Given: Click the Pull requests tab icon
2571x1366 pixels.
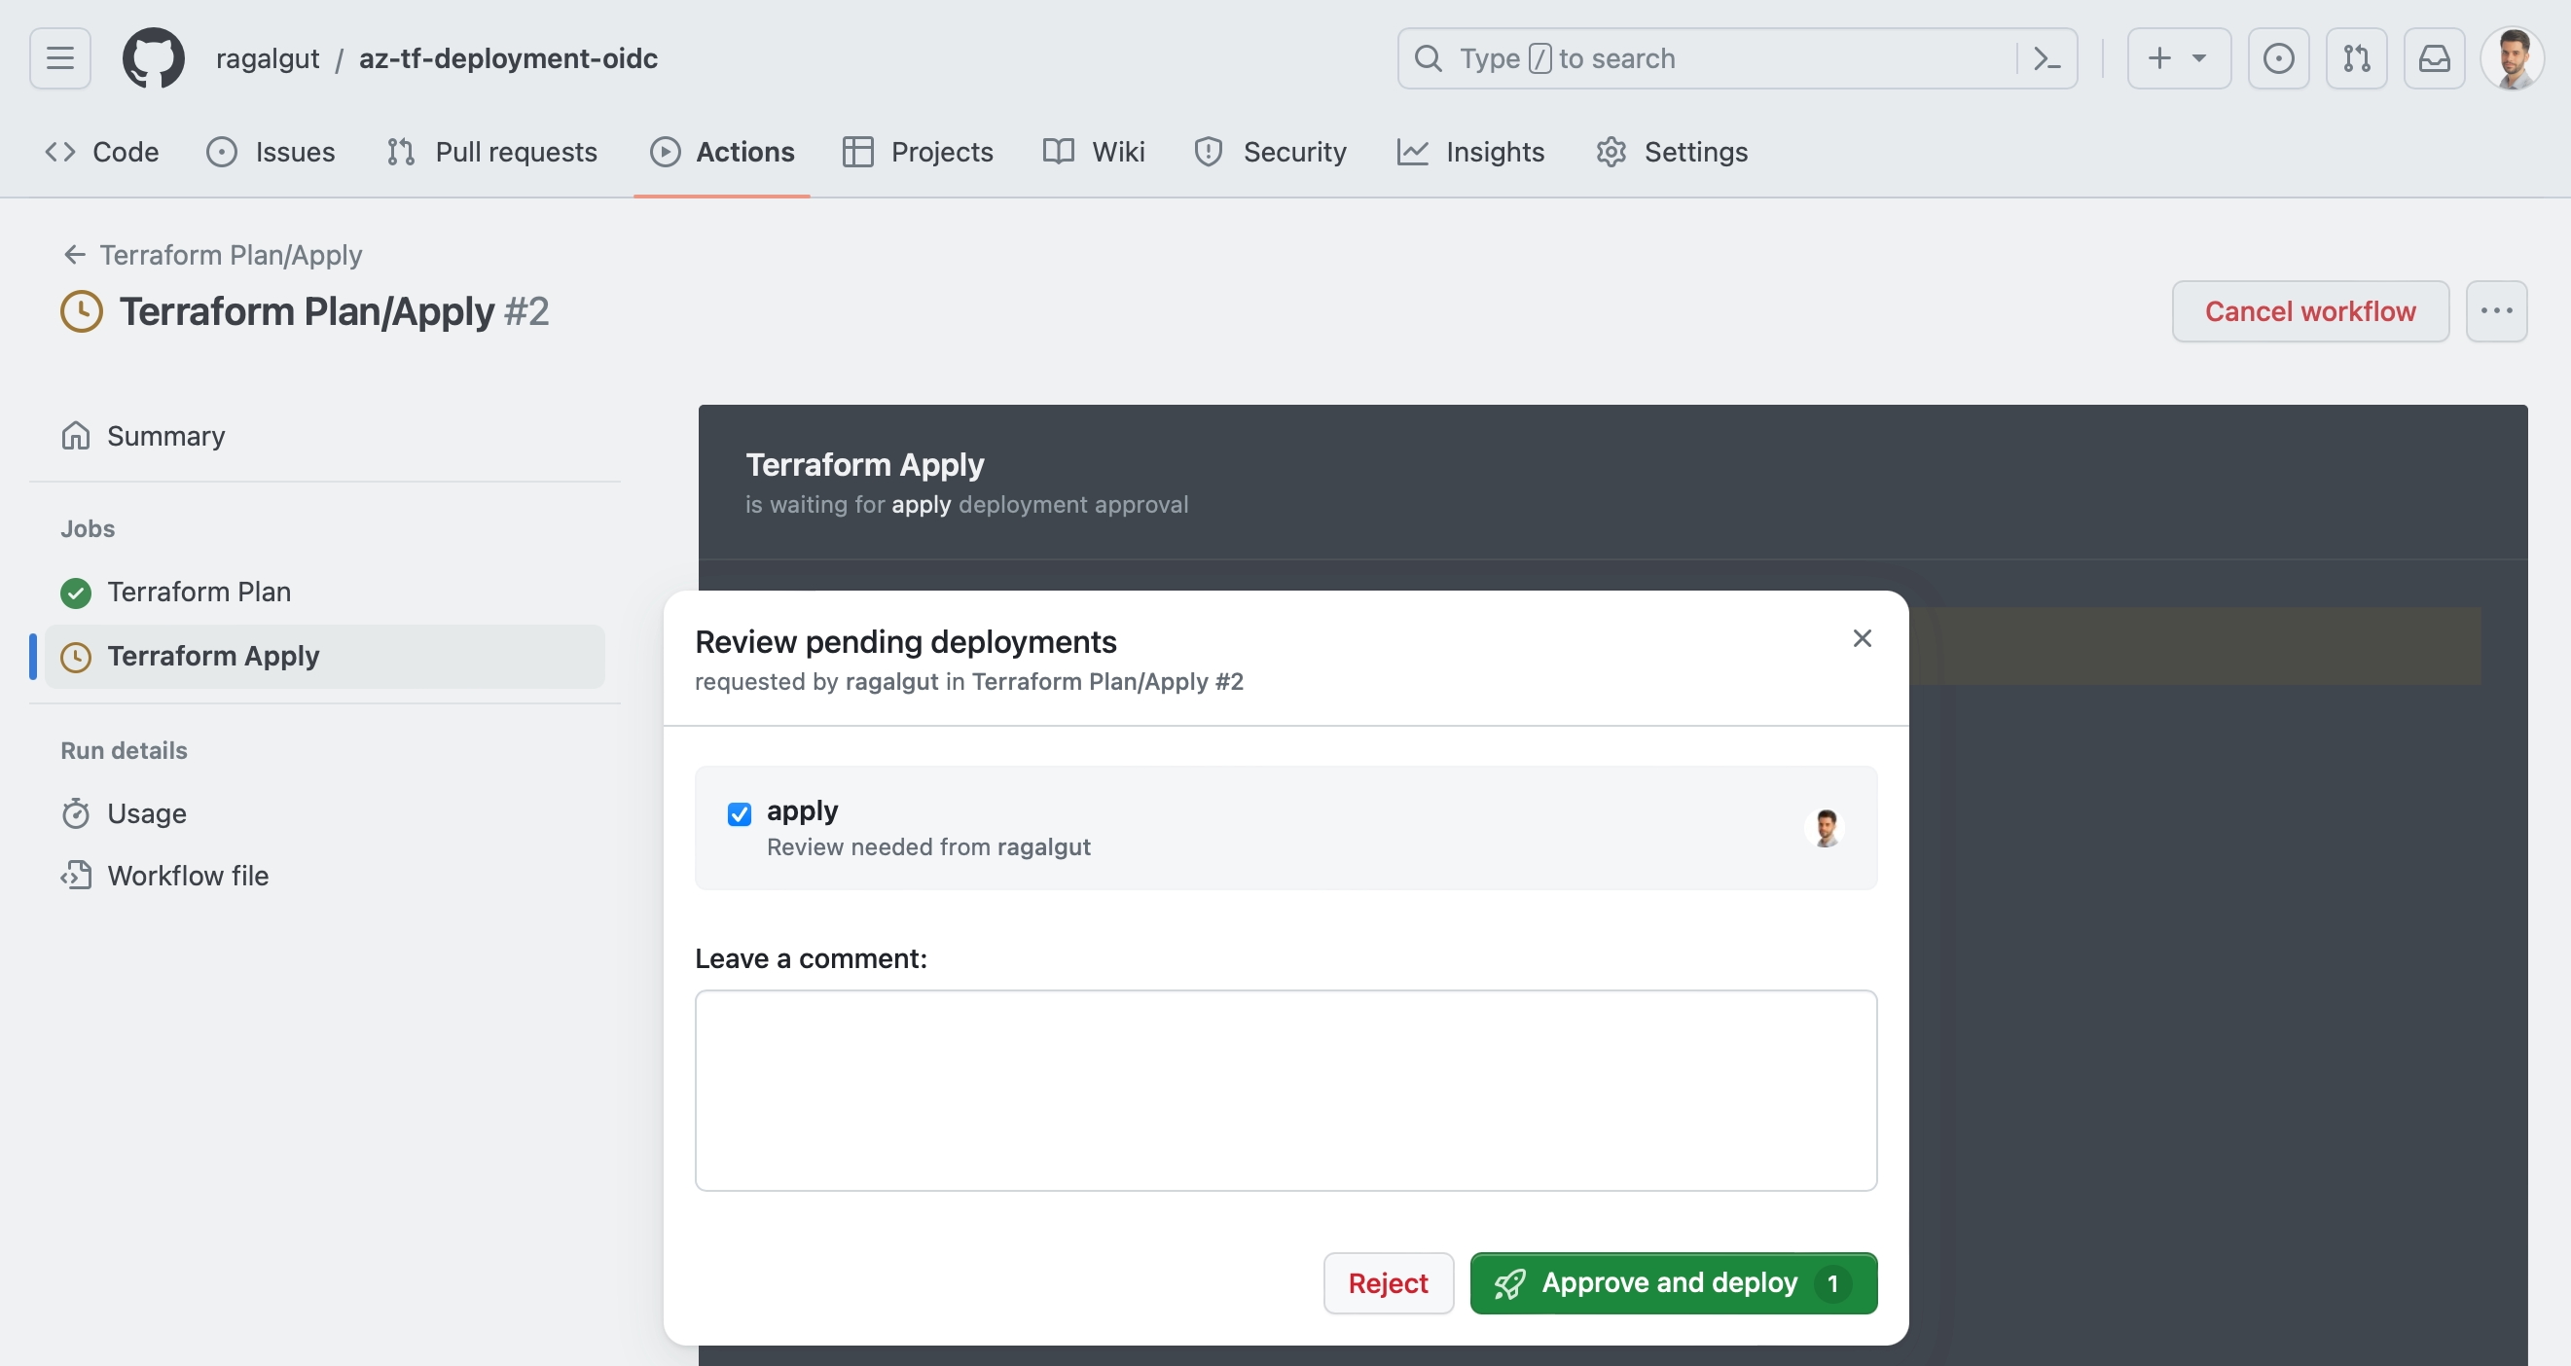Looking at the screenshot, I should click(401, 152).
